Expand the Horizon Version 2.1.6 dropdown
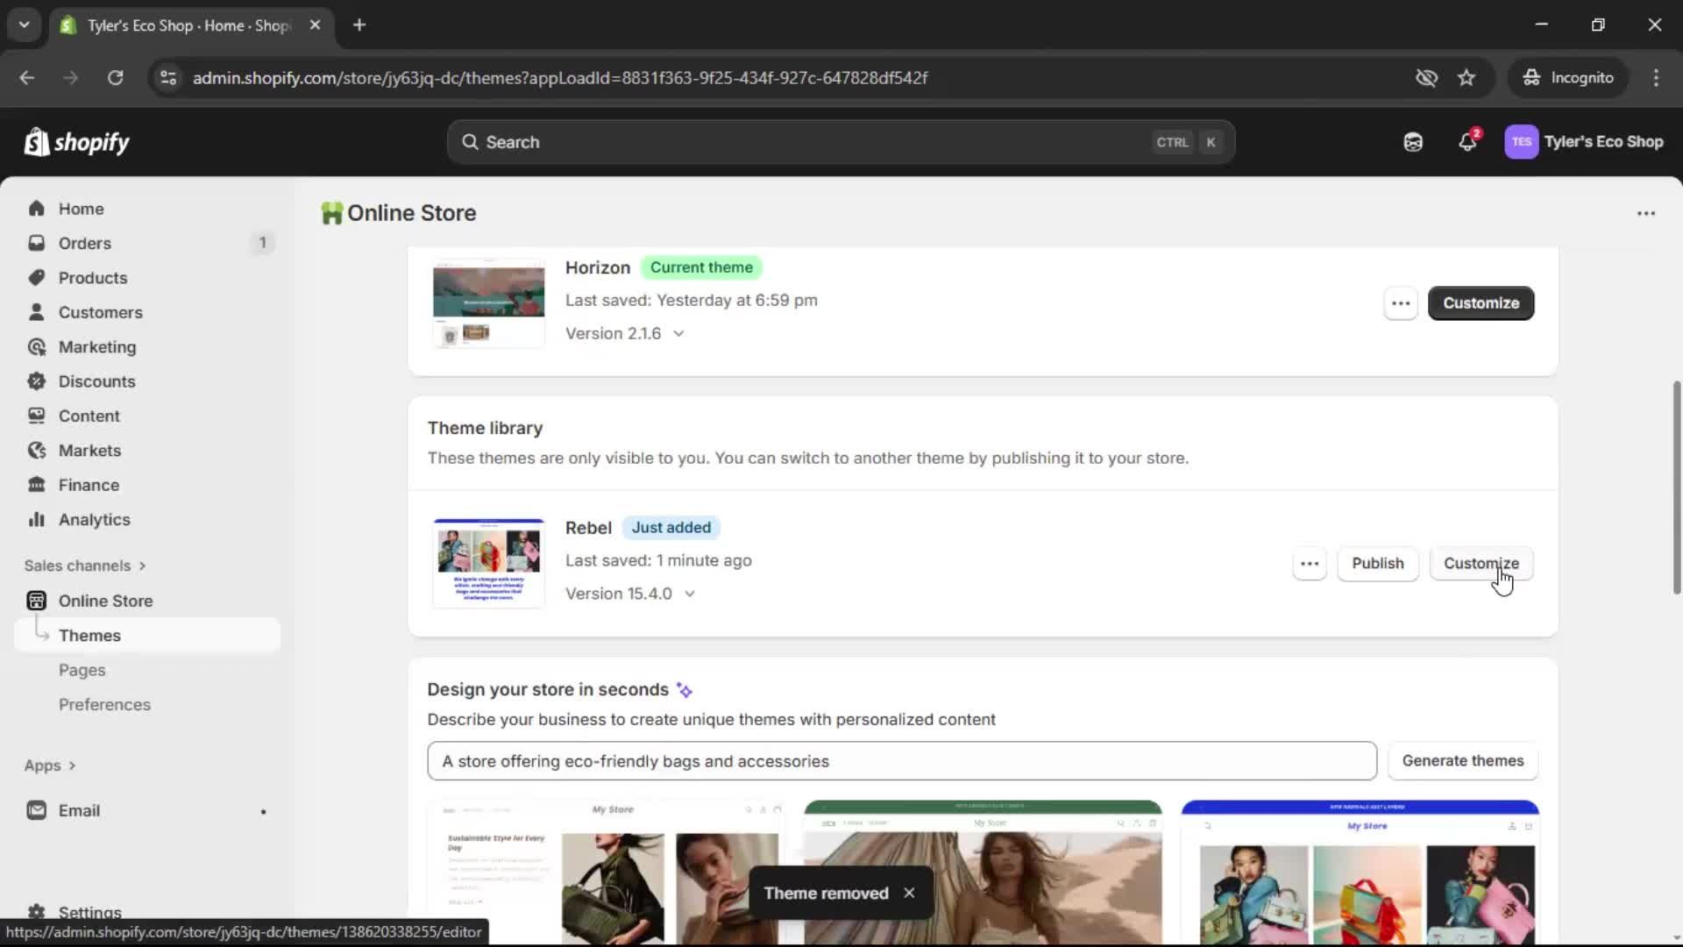Screen dimensions: 1683x947 click(x=678, y=334)
